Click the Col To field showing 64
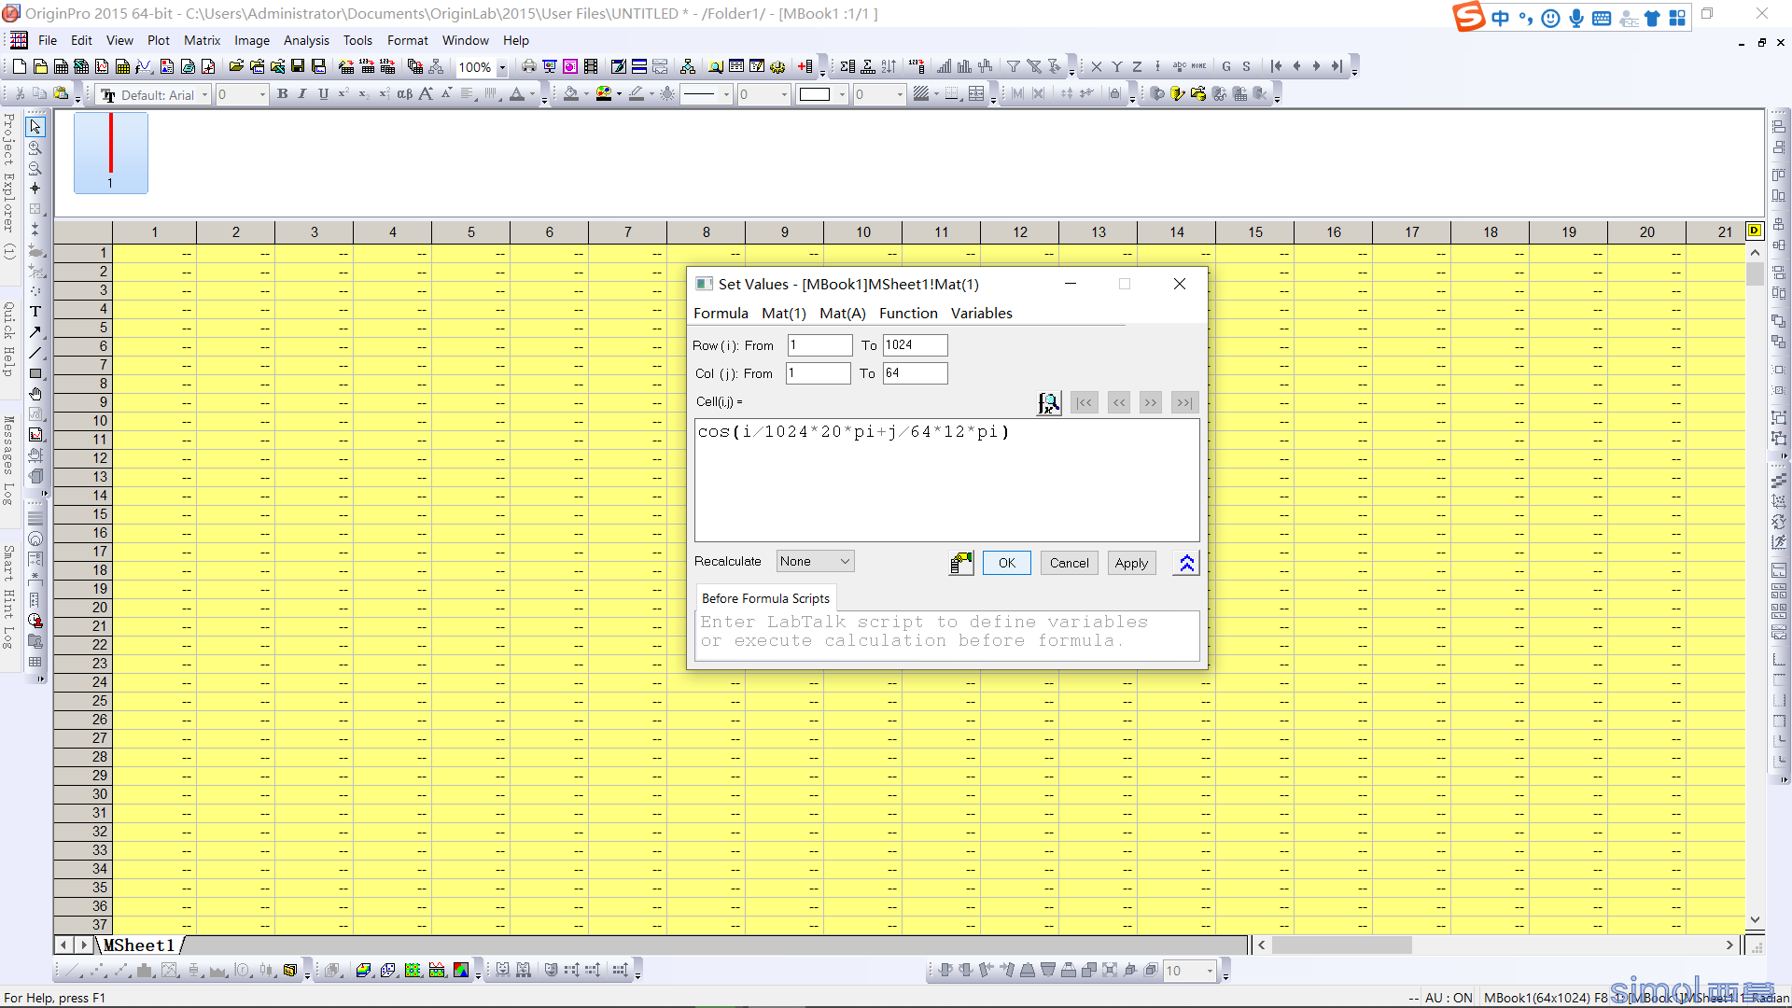 click(916, 373)
